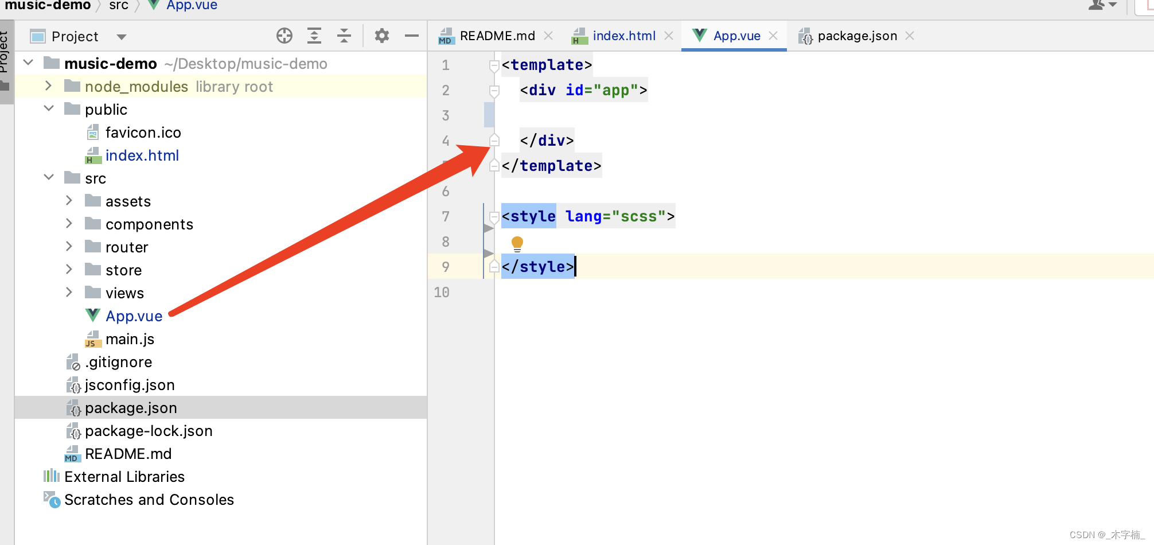Hide the Project panel with minus icon
Viewport: 1154px width, 545px height.
[x=412, y=36]
